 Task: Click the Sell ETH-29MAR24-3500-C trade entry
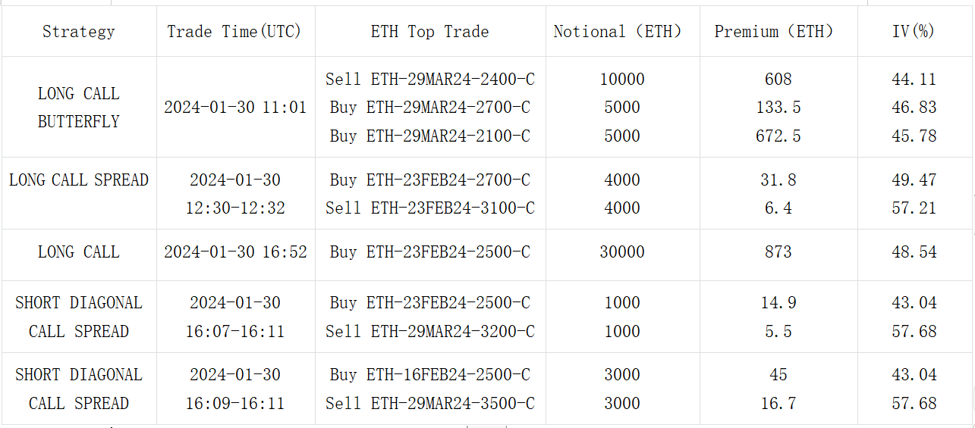tap(430, 404)
